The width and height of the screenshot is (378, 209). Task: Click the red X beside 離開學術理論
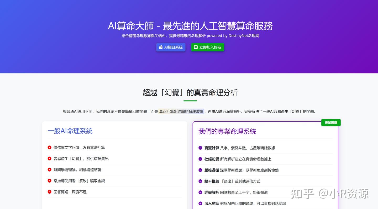49,170
